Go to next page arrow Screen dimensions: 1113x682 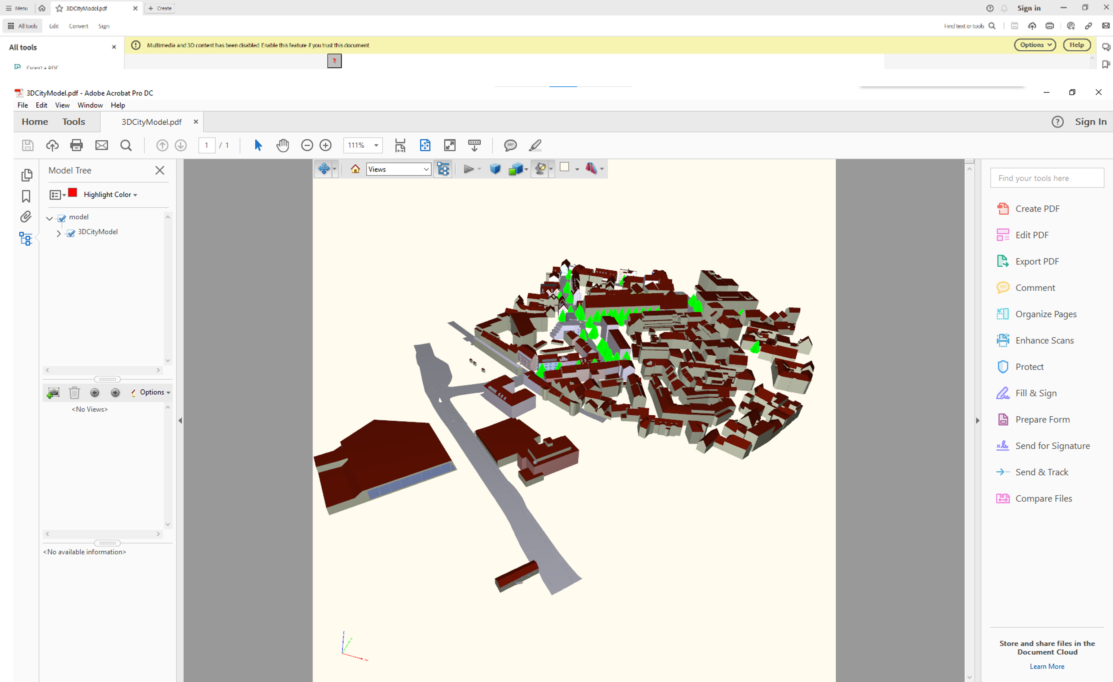pos(181,145)
